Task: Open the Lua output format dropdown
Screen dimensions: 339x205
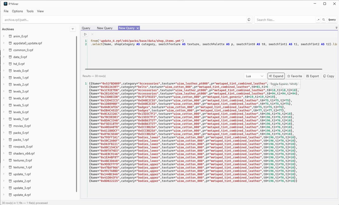Action: 254,76
